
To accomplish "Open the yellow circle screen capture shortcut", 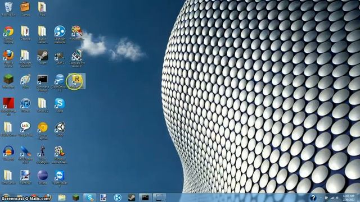I will (x=43, y=131).
